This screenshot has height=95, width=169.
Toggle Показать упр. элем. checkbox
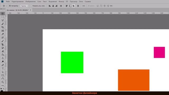(x=31, y=6)
